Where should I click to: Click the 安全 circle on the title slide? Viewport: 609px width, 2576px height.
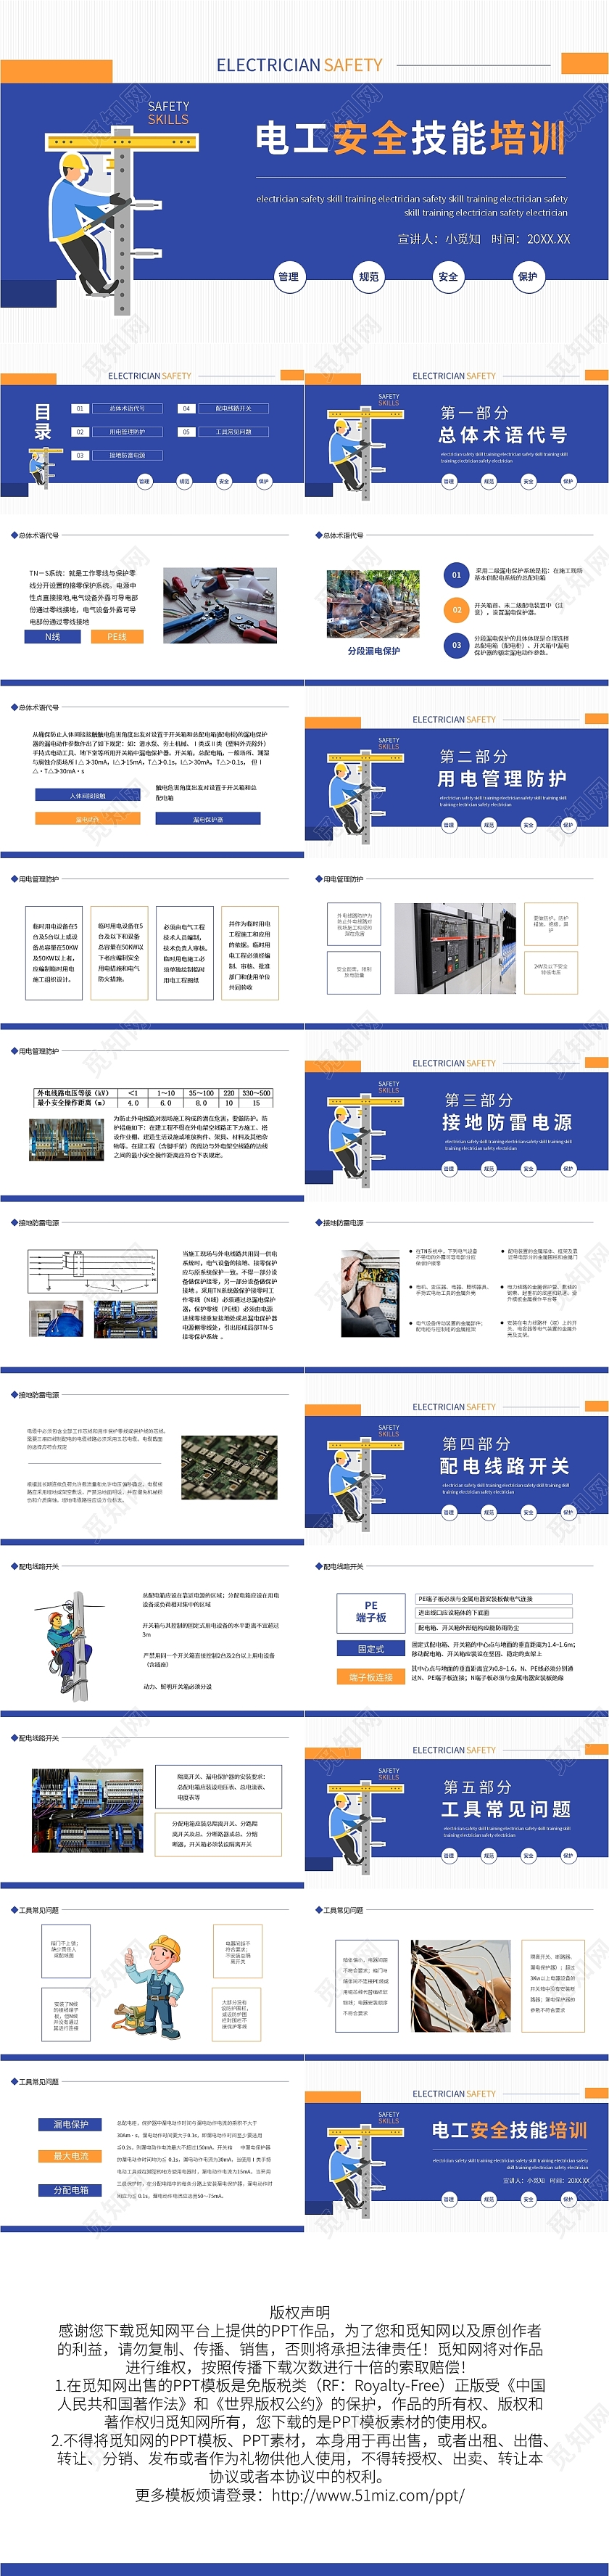click(448, 277)
